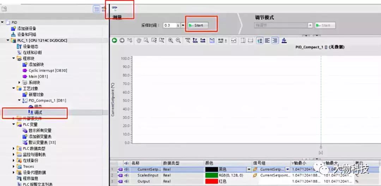Toggle the left chart-legend layout icon
The height and width of the screenshot is (186, 381).
[260, 41]
